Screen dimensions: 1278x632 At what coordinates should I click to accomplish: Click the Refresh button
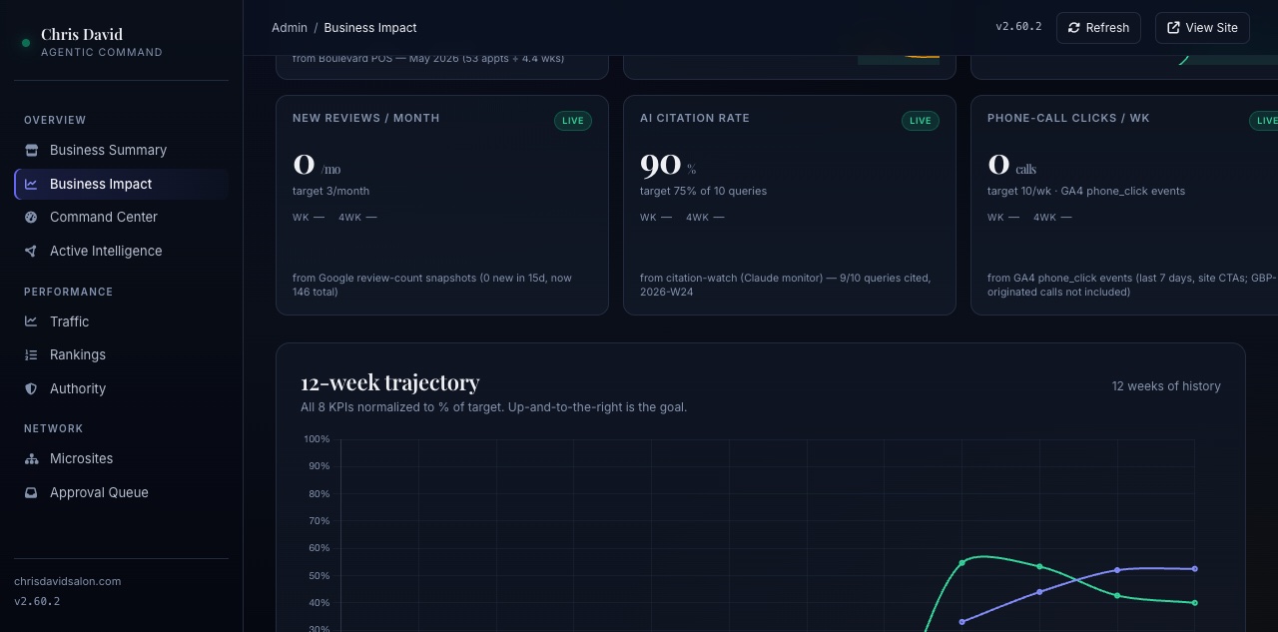tap(1098, 28)
